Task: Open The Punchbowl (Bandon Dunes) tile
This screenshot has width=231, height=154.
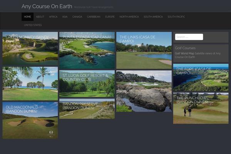Action: pyautogui.click(x=201, y=108)
